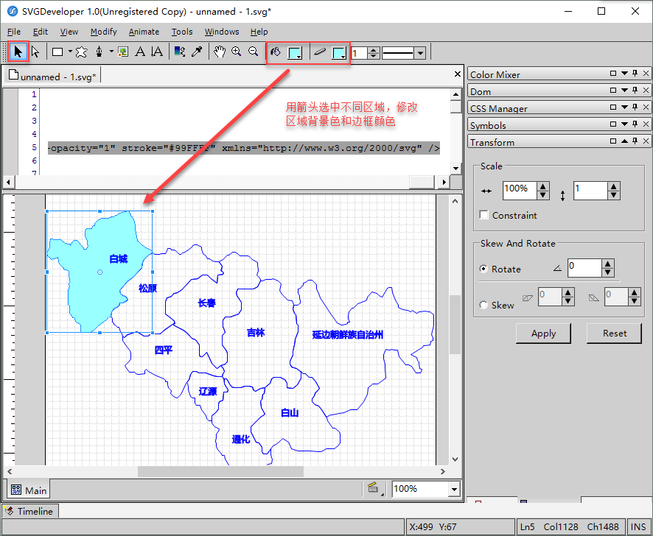The image size is (653, 536).
Task: Open the stroke color swatch
Action: tap(339, 53)
